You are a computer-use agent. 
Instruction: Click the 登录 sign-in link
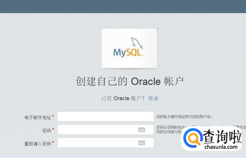click(x=153, y=98)
